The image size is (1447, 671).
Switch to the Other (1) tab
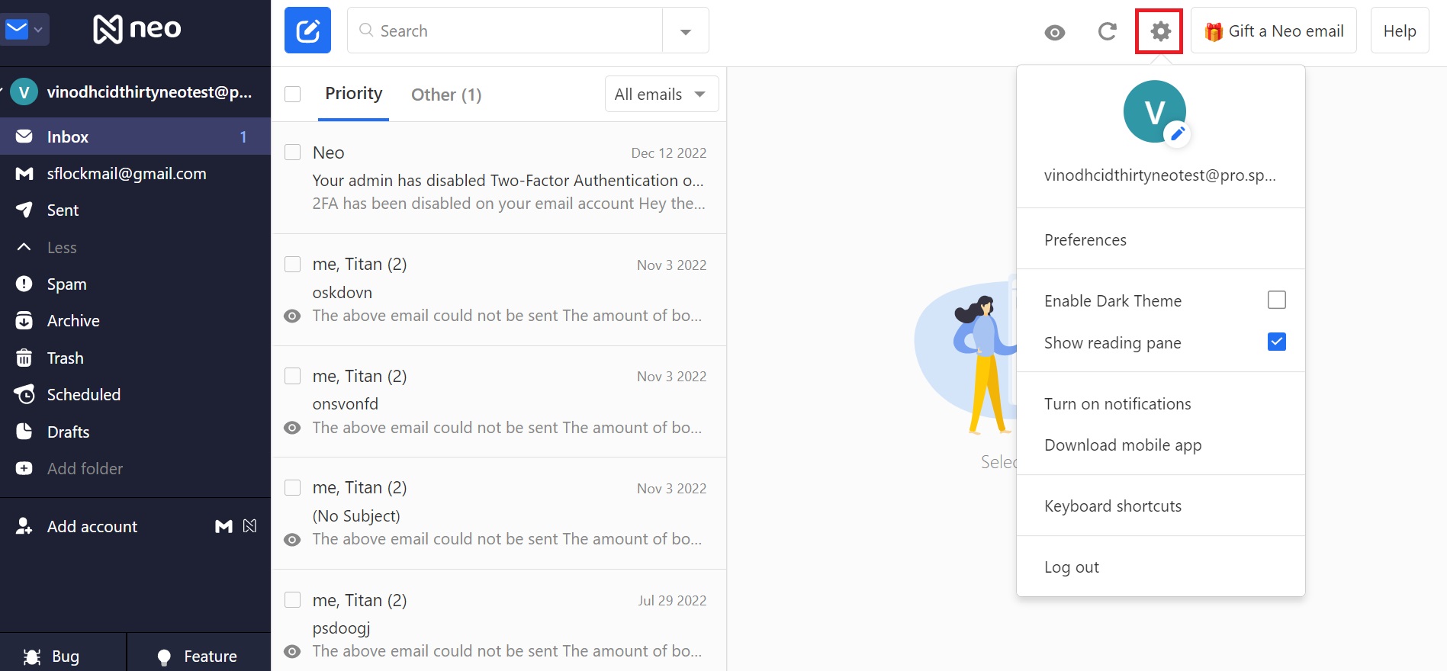pos(446,95)
